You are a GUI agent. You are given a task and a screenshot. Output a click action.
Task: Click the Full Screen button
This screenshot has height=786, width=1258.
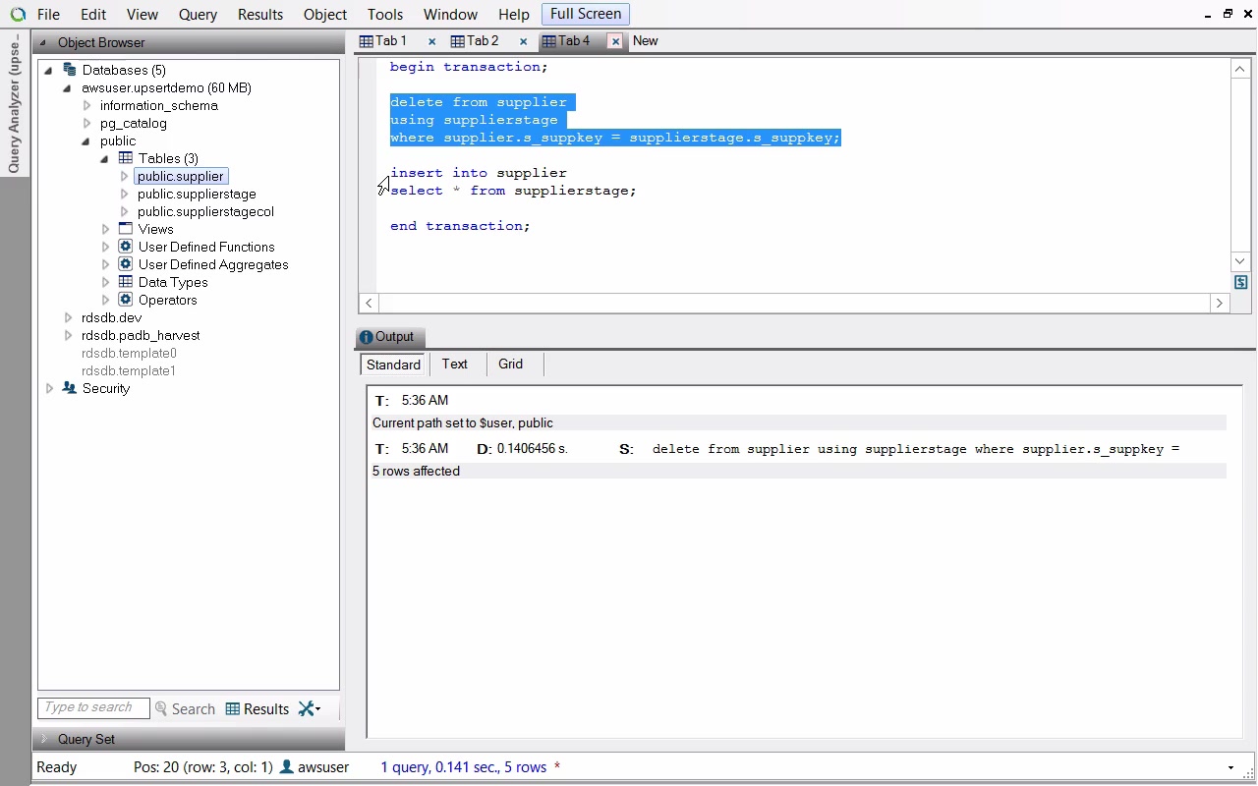click(585, 14)
